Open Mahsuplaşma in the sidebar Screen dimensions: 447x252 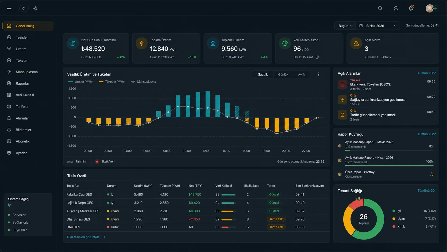click(x=28, y=72)
